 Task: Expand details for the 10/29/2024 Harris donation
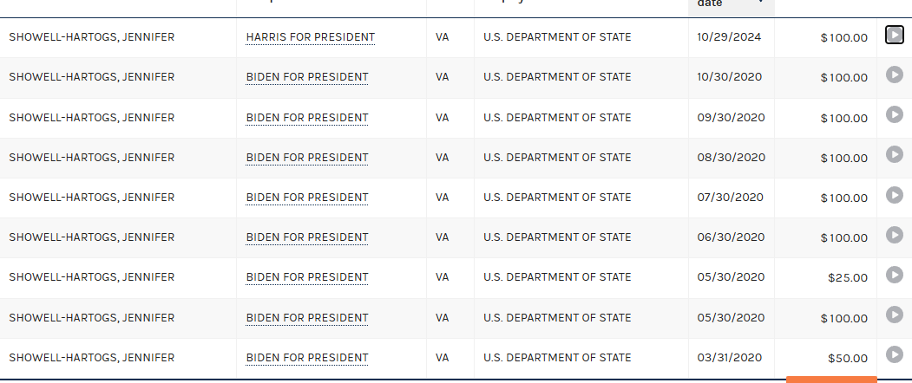[x=894, y=35]
